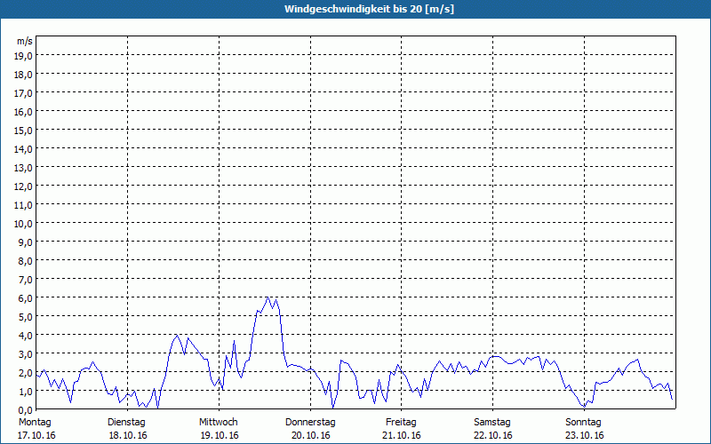Select the 10,0 y-axis label
711x444 pixels.
point(25,223)
